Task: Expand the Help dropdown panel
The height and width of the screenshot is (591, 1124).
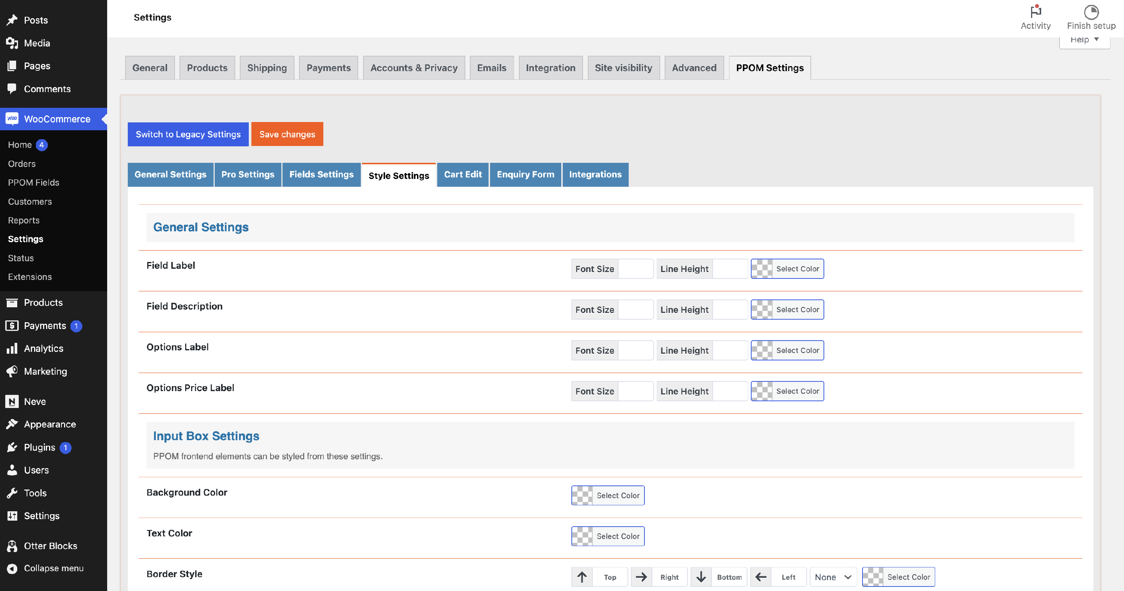Action: (1084, 40)
